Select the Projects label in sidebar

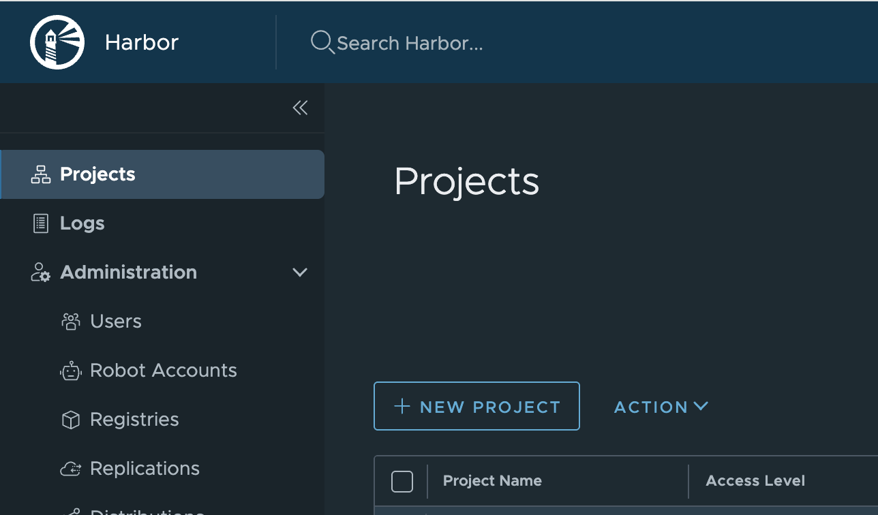[x=97, y=174]
